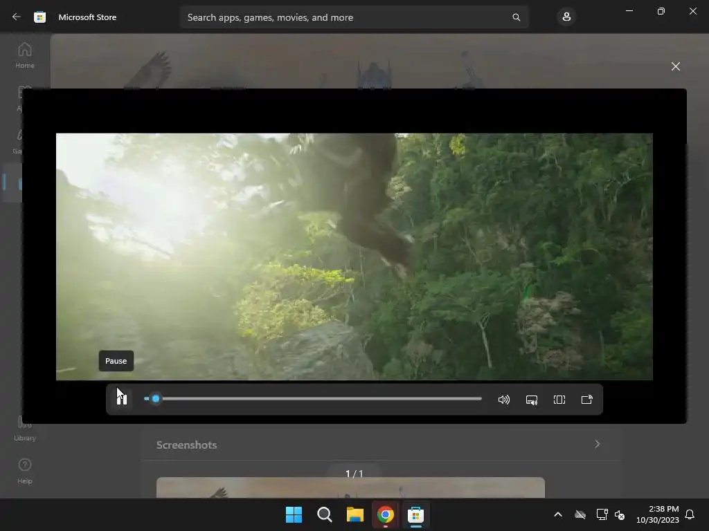Minimize the Microsoft Store window
Viewport: 709px width, 531px height.
click(629, 11)
